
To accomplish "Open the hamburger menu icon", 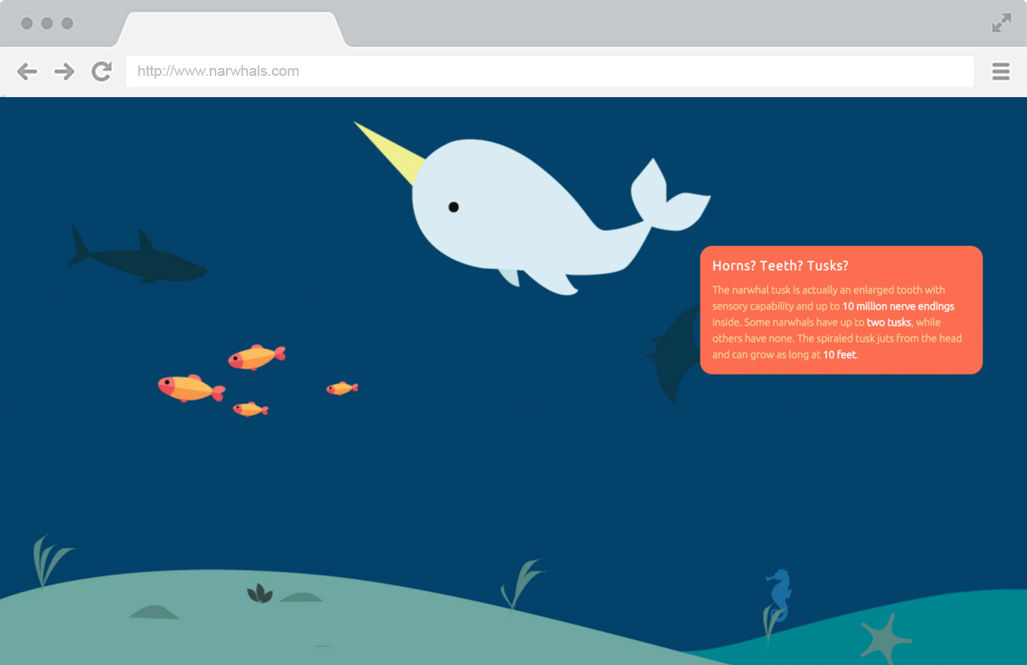I will [x=1001, y=71].
